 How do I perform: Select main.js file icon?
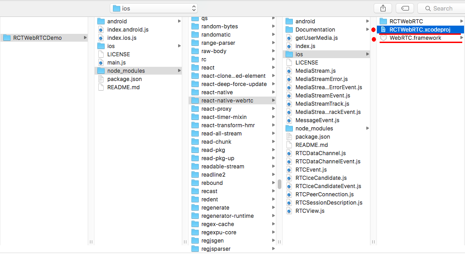pyautogui.click(x=101, y=63)
